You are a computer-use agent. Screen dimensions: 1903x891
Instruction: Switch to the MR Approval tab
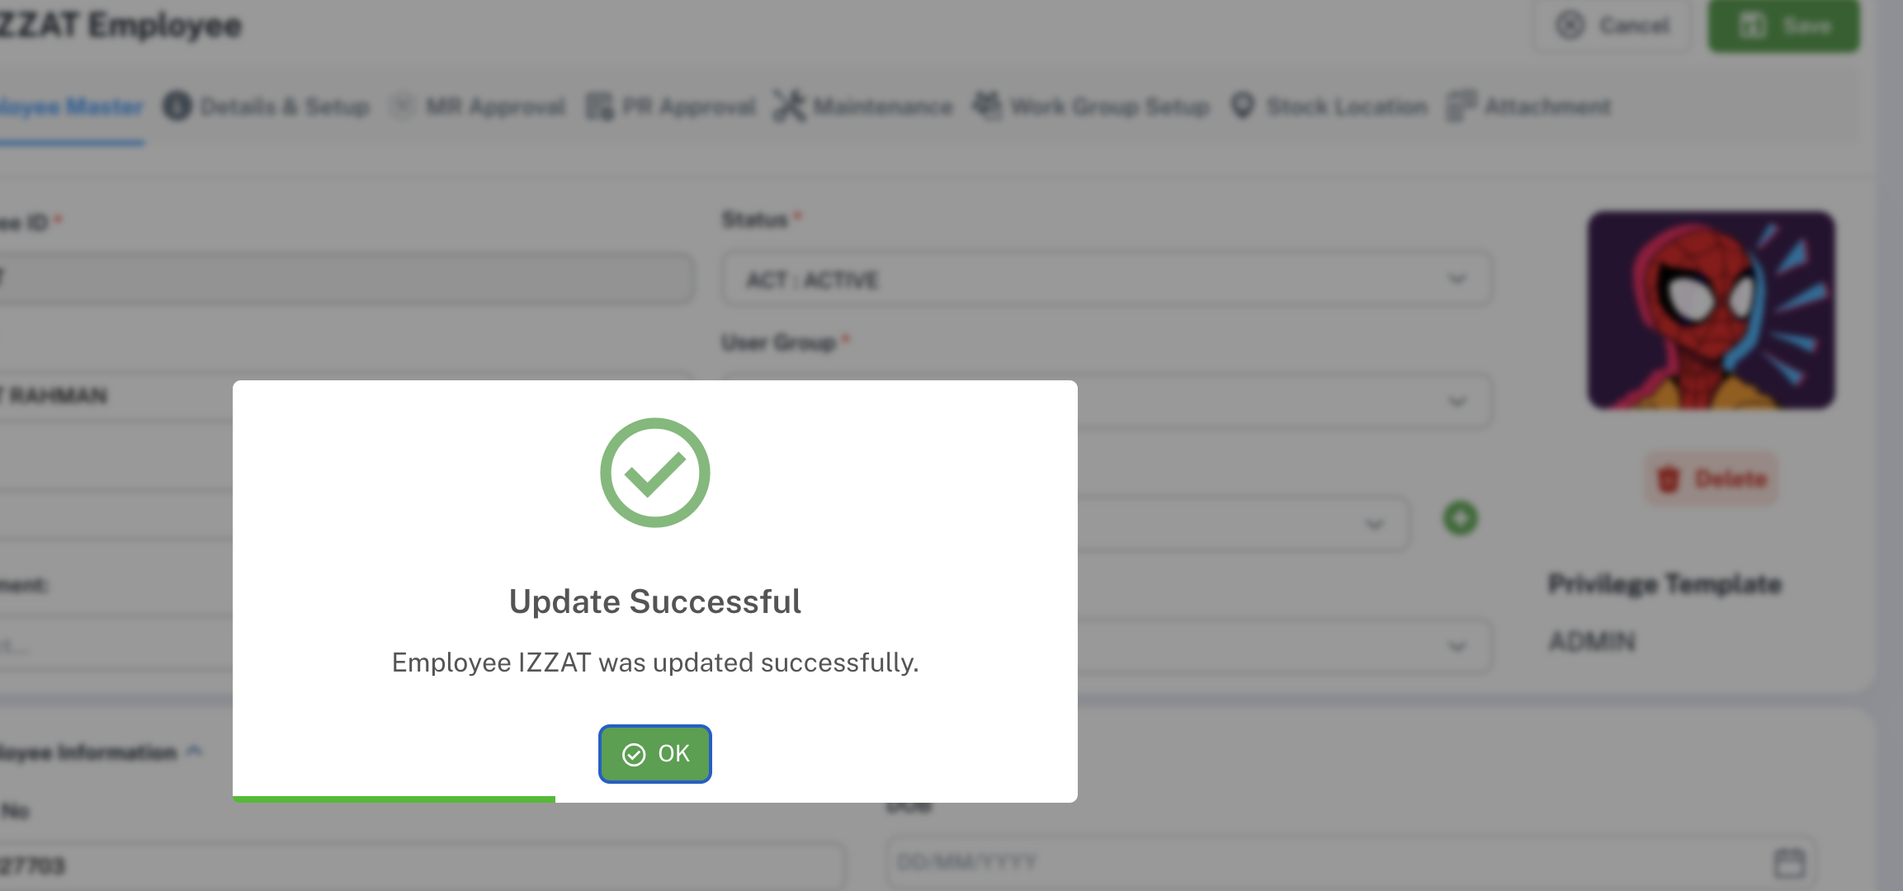(479, 106)
